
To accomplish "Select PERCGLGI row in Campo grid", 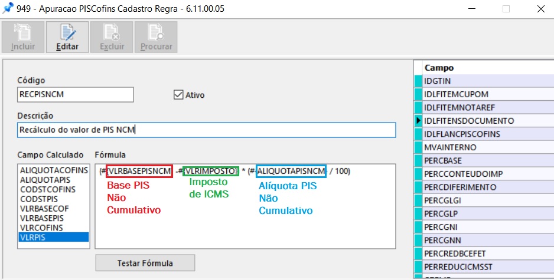I will 488,200.
